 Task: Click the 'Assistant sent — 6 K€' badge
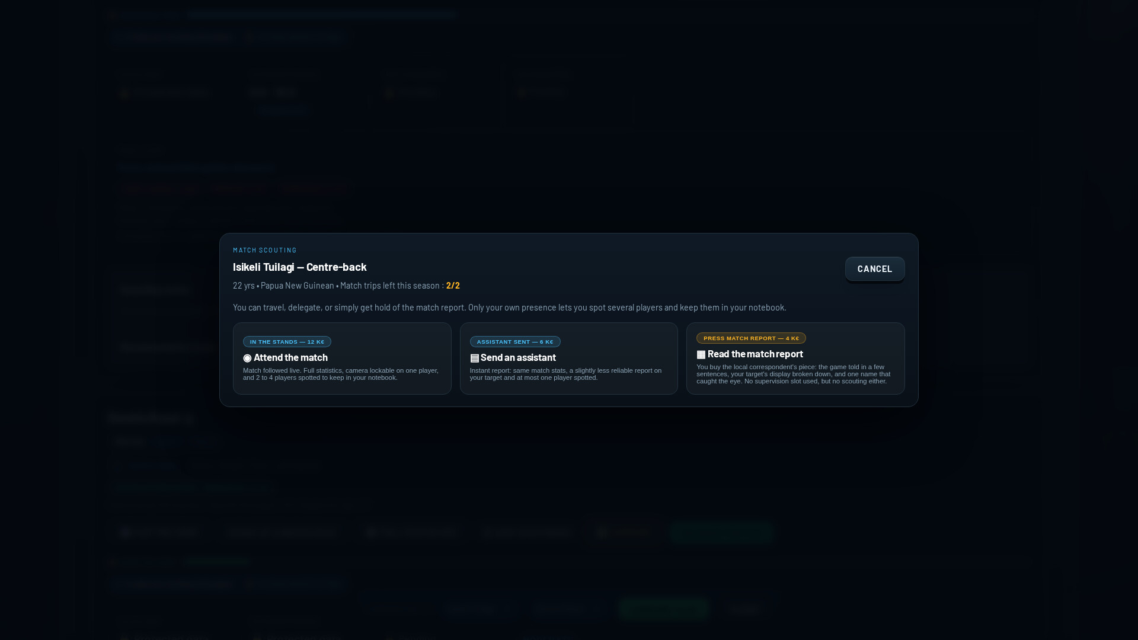(x=515, y=342)
